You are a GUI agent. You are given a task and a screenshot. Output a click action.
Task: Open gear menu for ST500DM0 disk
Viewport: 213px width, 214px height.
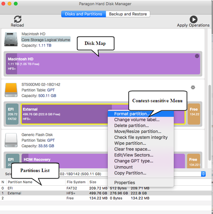[x=193, y=87]
